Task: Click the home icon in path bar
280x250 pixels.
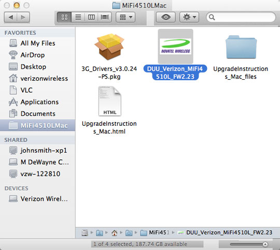Action: [x=114, y=233]
